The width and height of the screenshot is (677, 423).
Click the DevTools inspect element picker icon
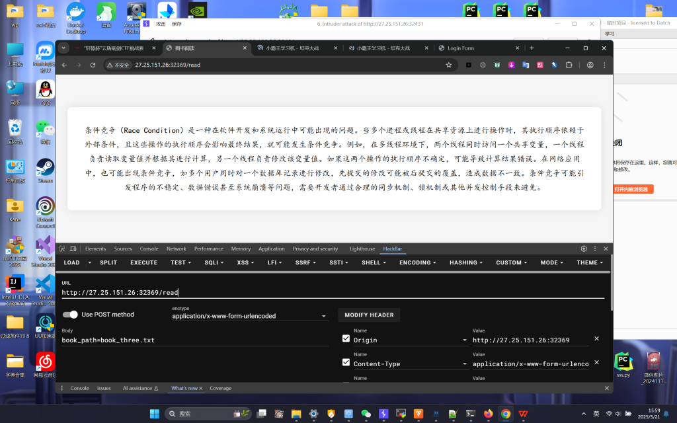click(x=62, y=249)
